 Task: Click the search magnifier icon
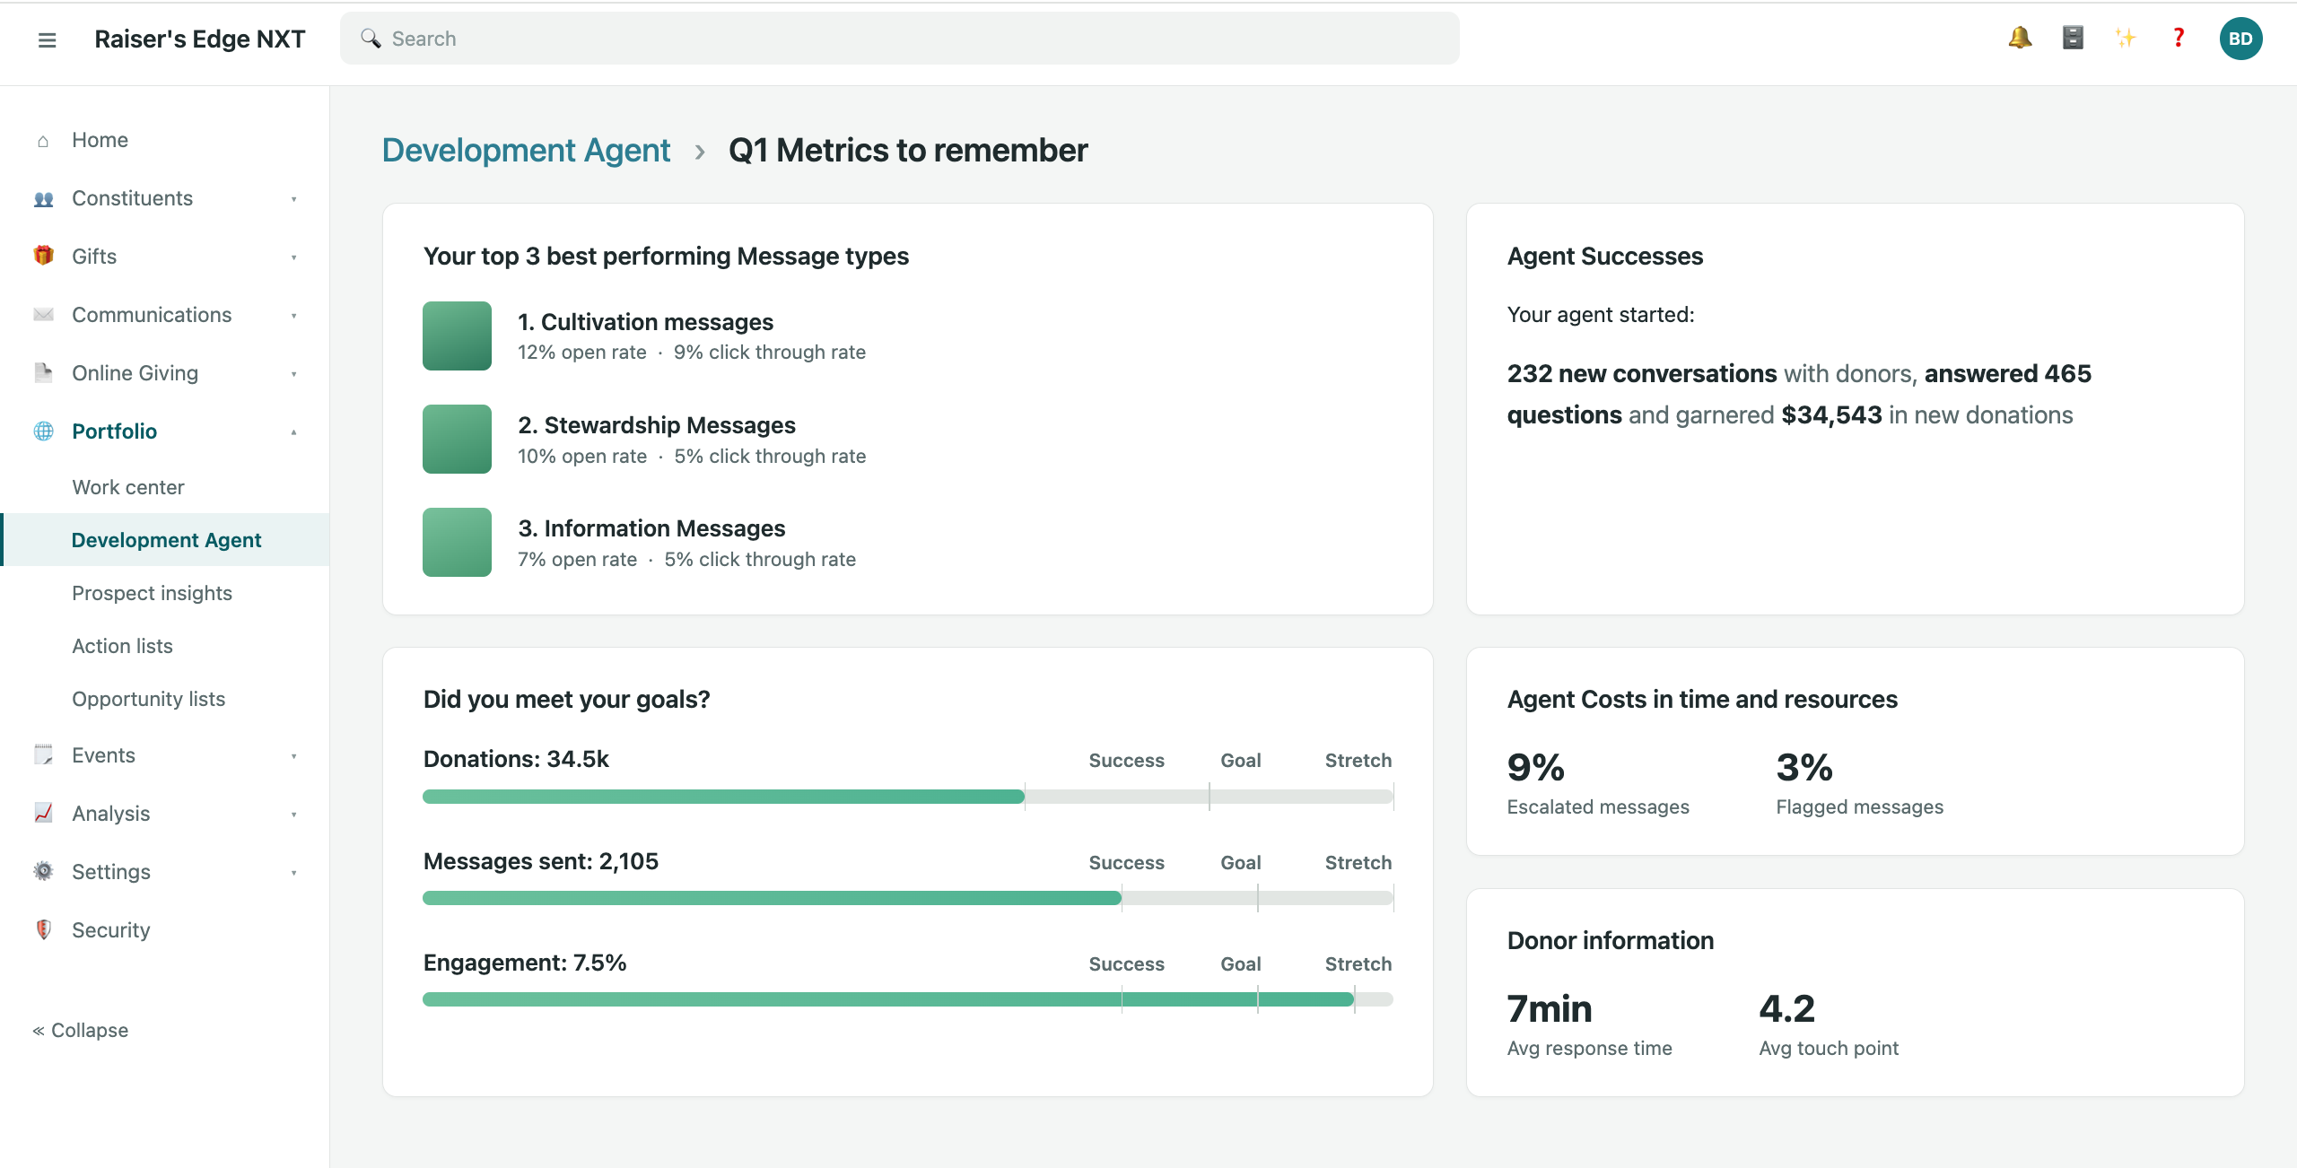(x=371, y=39)
